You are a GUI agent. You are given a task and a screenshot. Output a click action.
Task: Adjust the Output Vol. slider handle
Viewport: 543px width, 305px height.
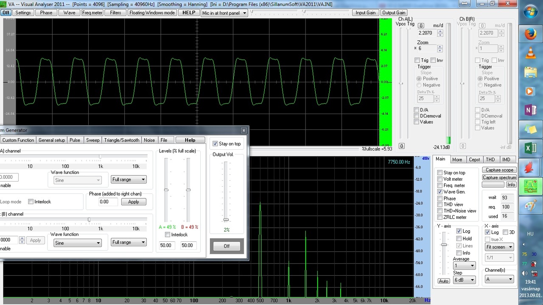226,220
